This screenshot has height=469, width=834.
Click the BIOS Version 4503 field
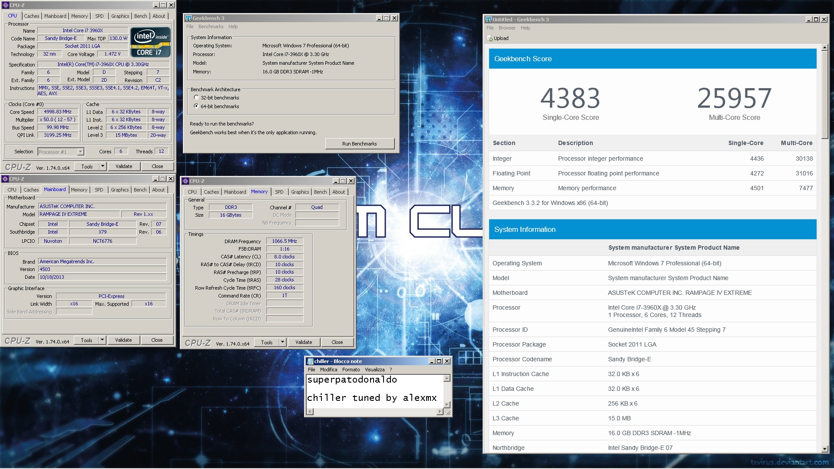(x=102, y=270)
